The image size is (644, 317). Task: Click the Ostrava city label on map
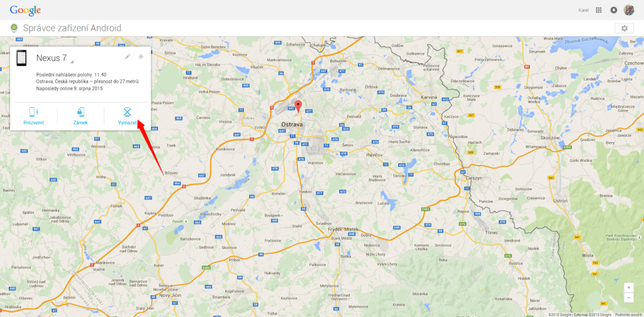point(292,124)
